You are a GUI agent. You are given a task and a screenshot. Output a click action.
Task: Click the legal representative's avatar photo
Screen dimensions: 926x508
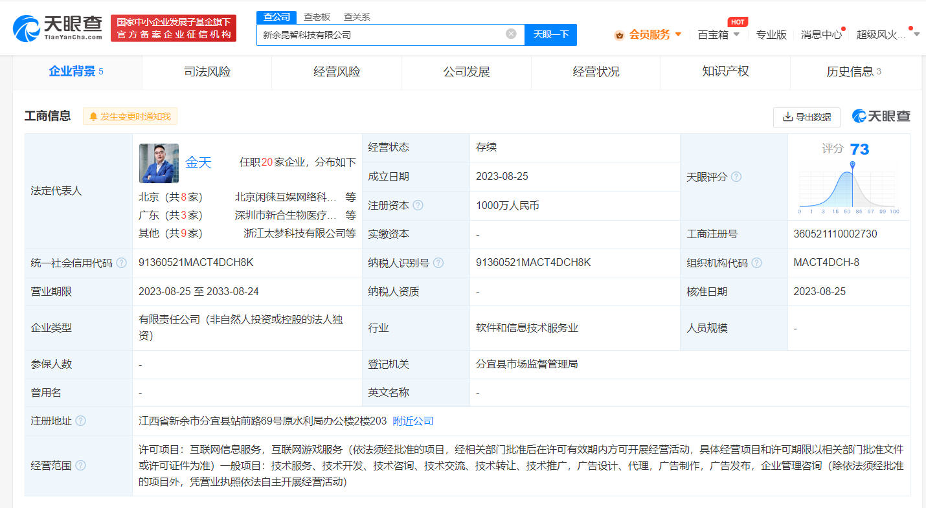point(158,163)
